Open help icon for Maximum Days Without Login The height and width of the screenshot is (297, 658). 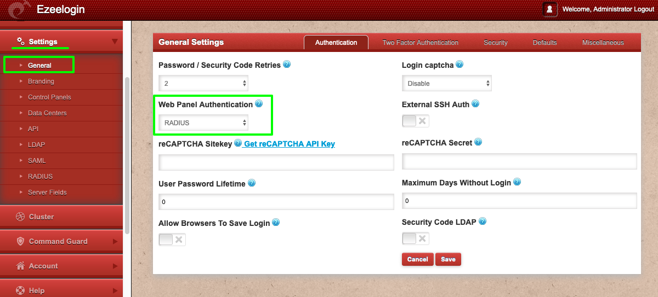[517, 182]
